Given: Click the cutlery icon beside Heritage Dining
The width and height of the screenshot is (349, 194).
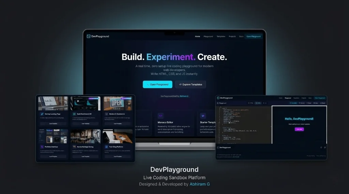Looking at the screenshot, I should click(x=74, y=147).
